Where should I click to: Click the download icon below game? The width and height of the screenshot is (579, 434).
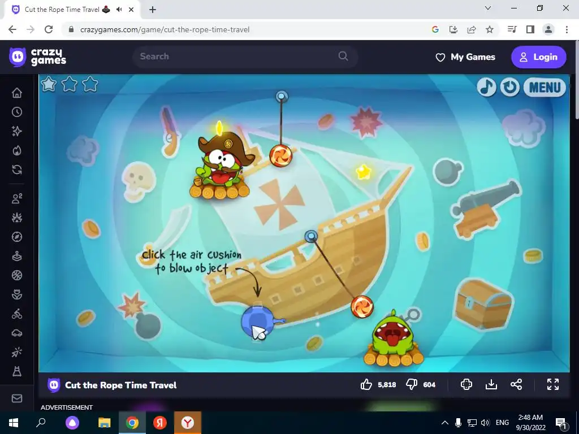(x=491, y=384)
